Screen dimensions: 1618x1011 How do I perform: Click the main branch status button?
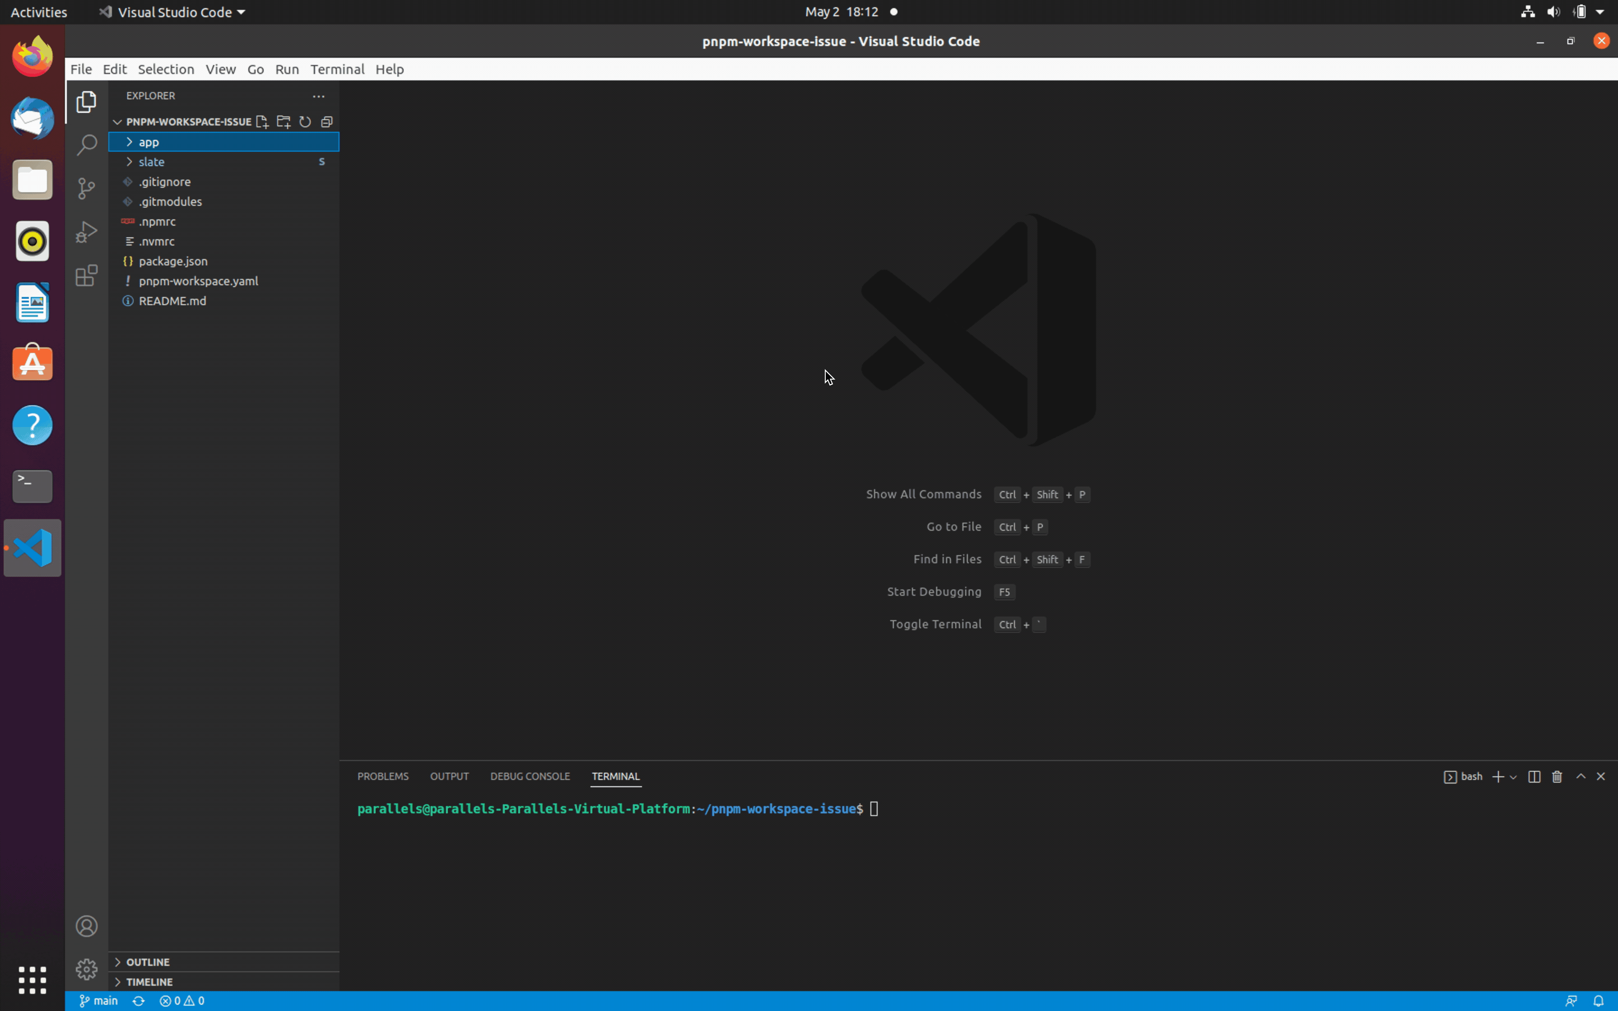[99, 1001]
